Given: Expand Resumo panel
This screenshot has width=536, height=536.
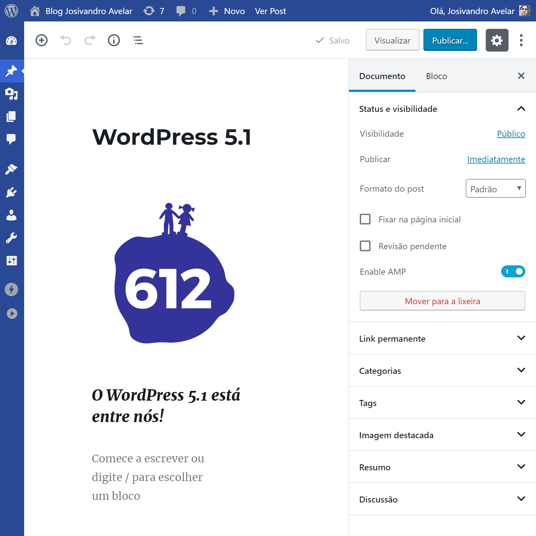Looking at the screenshot, I should [442, 467].
